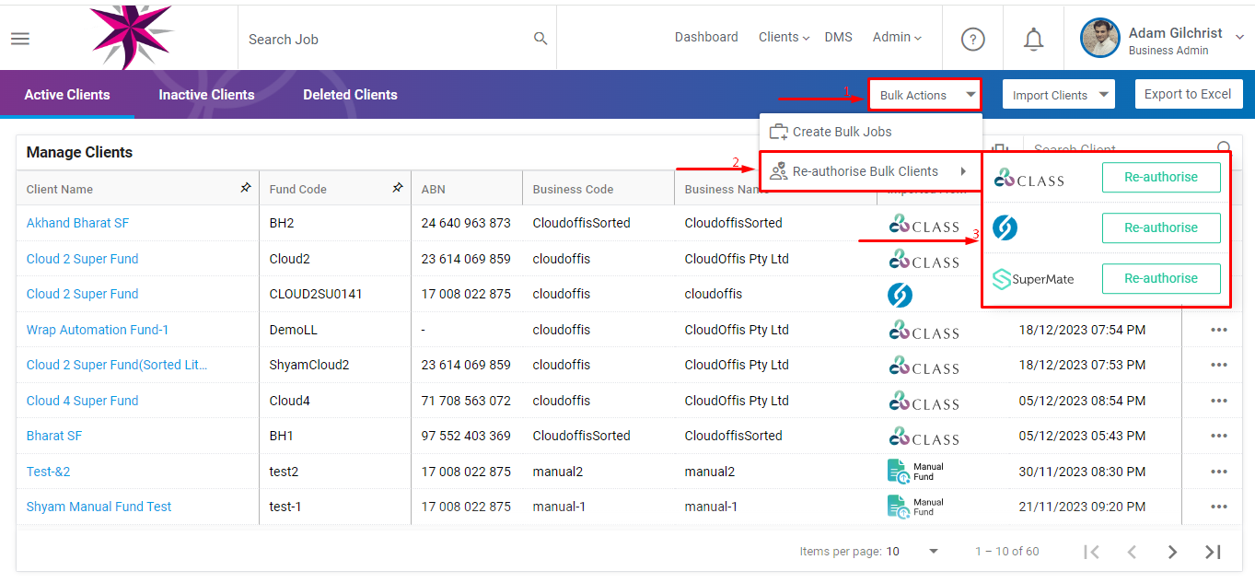This screenshot has height=583, width=1255.
Task: Jump to last page of clients
Action: pyautogui.click(x=1213, y=552)
